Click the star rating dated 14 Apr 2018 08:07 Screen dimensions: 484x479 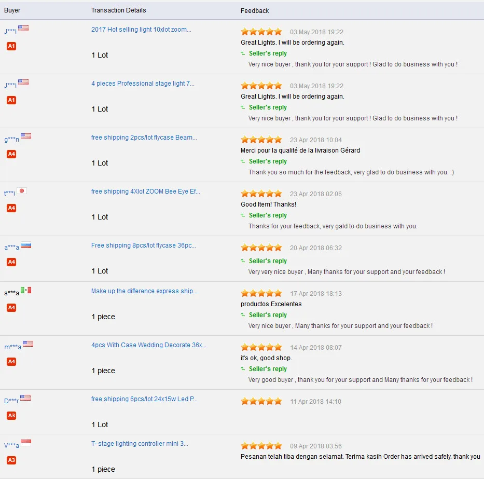tap(261, 347)
